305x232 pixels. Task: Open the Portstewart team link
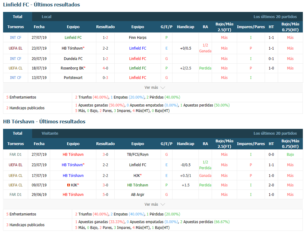point(73,78)
